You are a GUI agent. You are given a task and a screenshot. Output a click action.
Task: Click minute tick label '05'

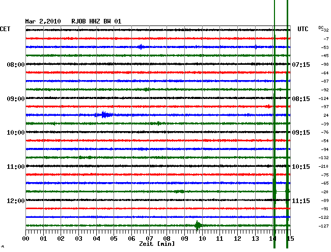click(114, 239)
